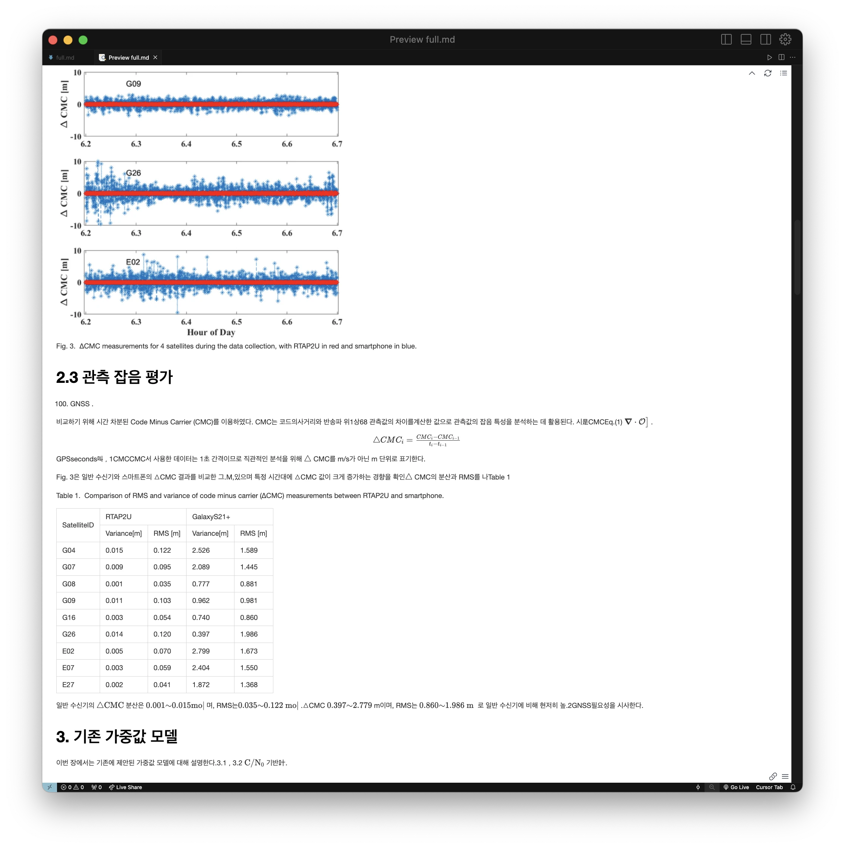
Task: Click the window title 'Preview full.md'
Action: pyautogui.click(x=422, y=40)
